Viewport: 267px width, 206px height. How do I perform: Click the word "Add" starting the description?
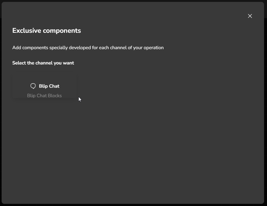point(17,48)
